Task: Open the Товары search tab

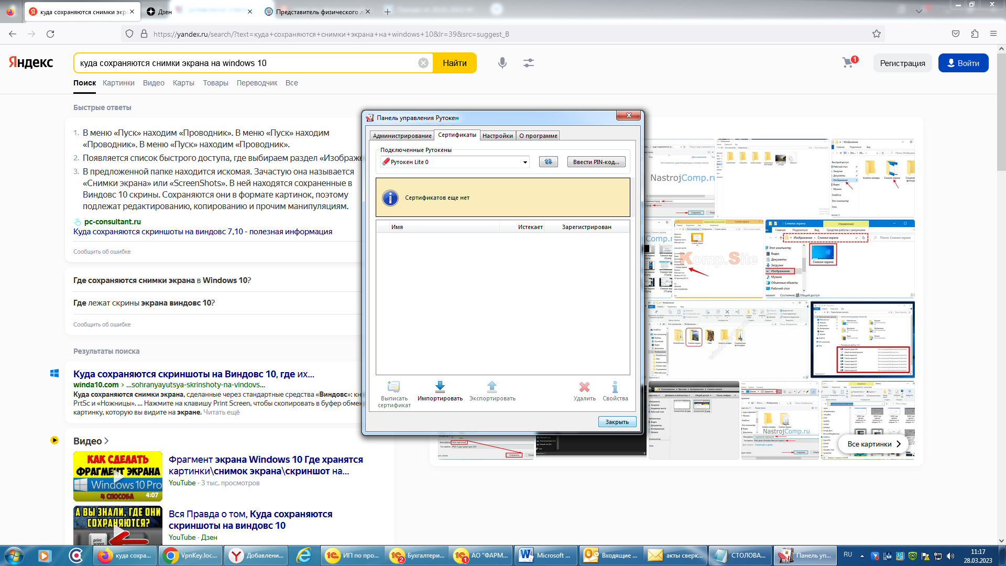Action: [215, 83]
